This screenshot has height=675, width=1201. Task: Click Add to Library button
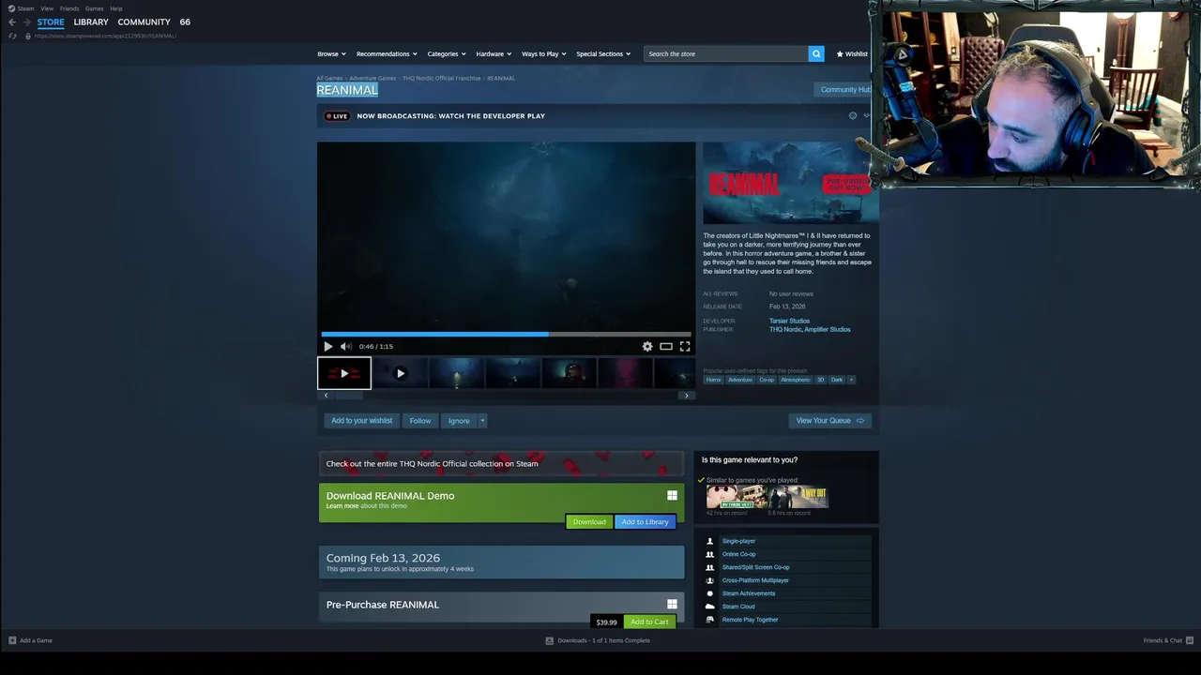[x=645, y=521]
